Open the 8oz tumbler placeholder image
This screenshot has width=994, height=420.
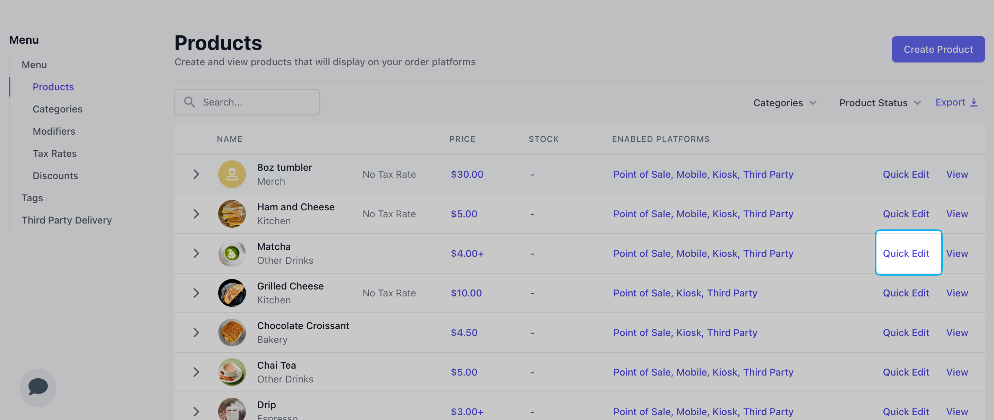point(232,174)
